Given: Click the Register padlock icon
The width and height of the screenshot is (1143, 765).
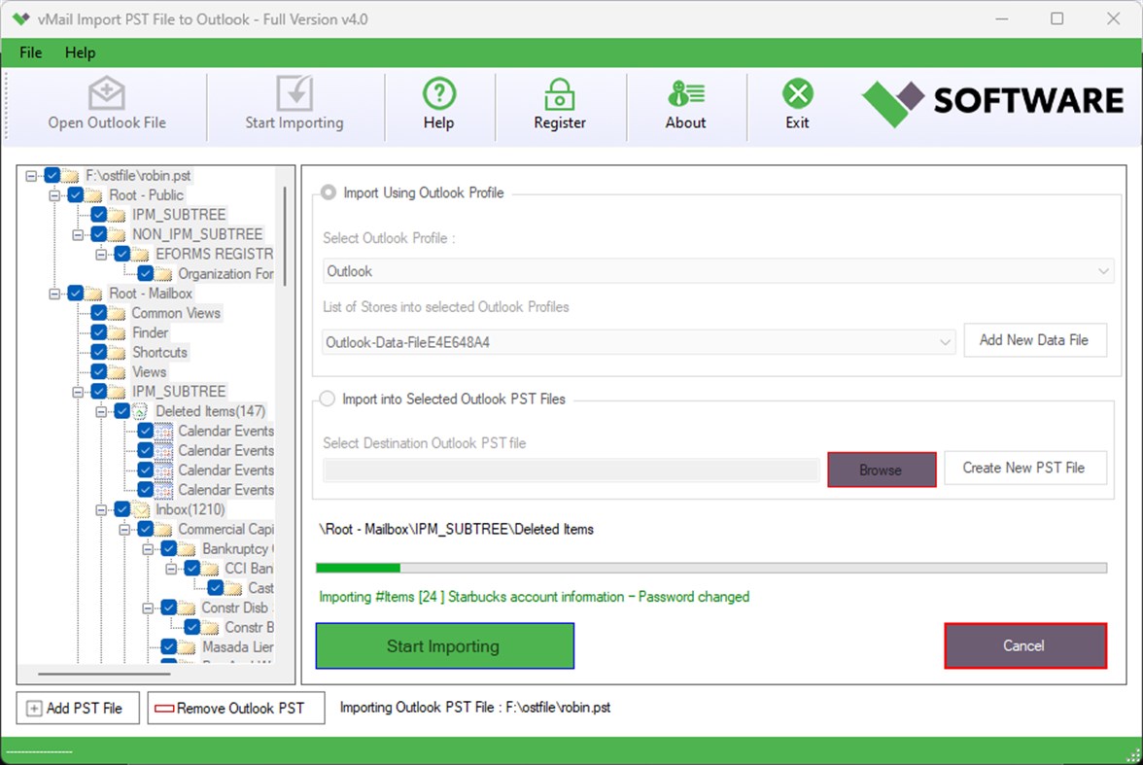Looking at the screenshot, I should (560, 97).
